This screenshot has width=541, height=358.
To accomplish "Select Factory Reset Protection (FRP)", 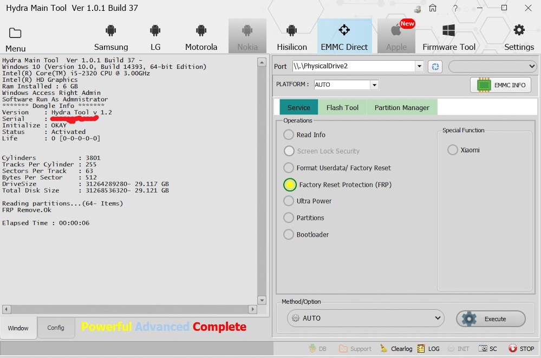I will tap(290, 185).
